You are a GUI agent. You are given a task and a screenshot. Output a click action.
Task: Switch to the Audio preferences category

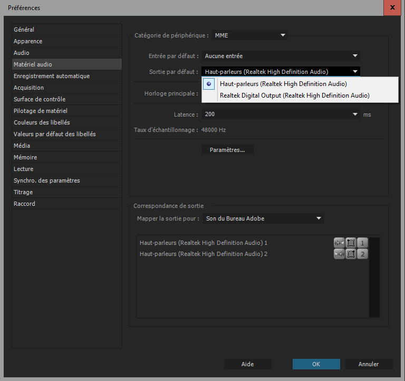click(x=22, y=53)
